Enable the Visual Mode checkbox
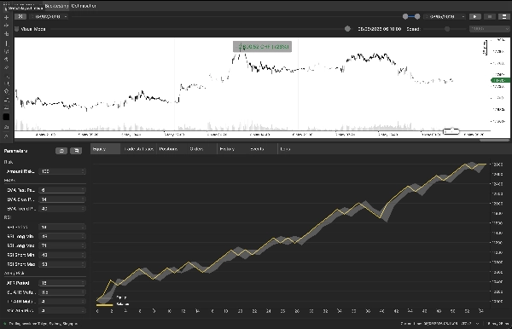The width and height of the screenshot is (512, 329). click(x=17, y=29)
